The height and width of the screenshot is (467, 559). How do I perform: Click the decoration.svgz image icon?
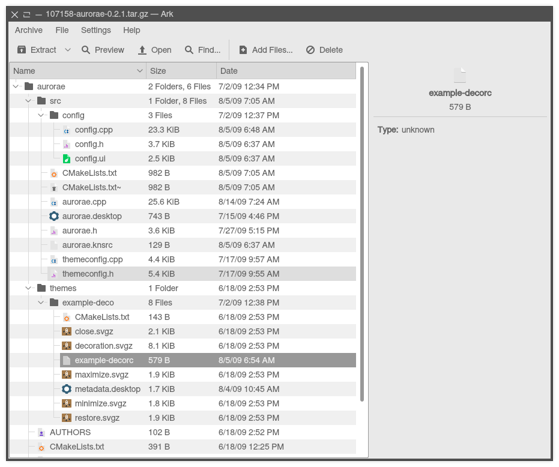[x=67, y=346]
